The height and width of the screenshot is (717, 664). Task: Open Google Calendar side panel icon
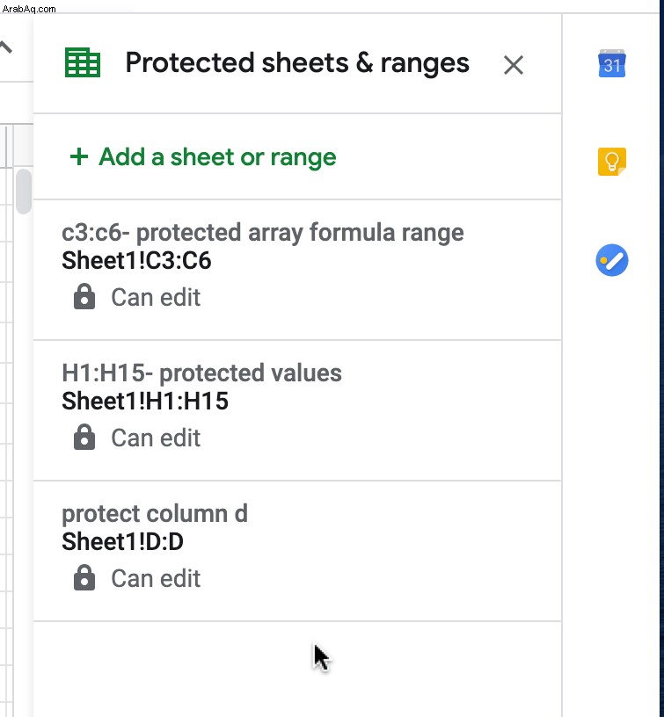pos(612,63)
